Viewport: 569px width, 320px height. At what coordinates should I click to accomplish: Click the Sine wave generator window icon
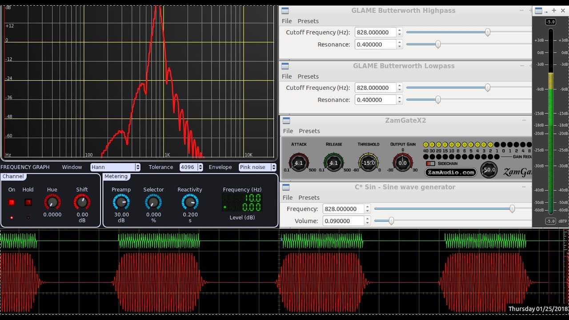point(286,187)
